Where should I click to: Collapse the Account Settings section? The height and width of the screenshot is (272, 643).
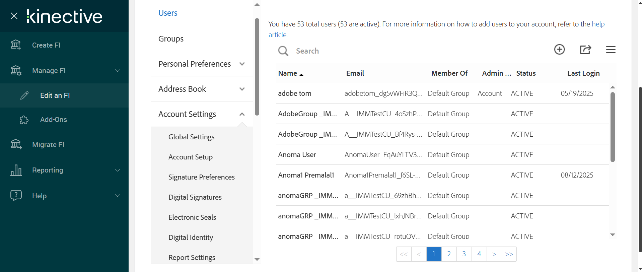pos(242,114)
